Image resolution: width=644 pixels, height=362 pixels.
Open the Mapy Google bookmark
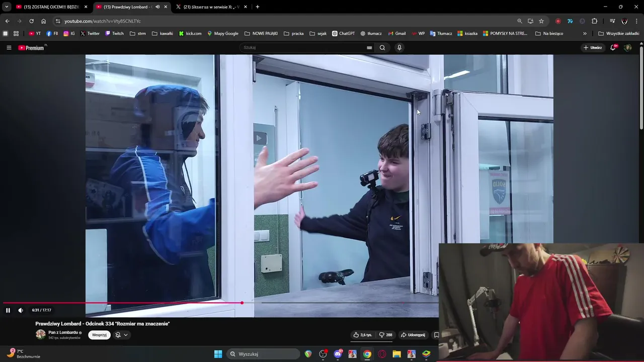tap(223, 34)
